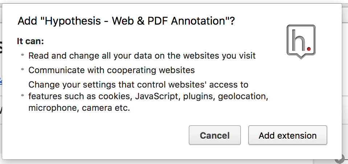Click bullet beside the "features such as cookies" line
The width and height of the screenshot is (348, 164).
pyautogui.click(x=22, y=96)
